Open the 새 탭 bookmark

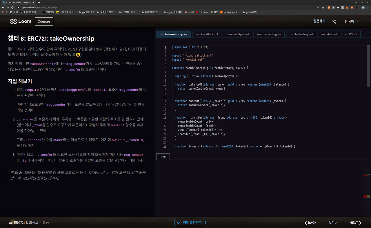pyautogui.click(x=14, y=12)
